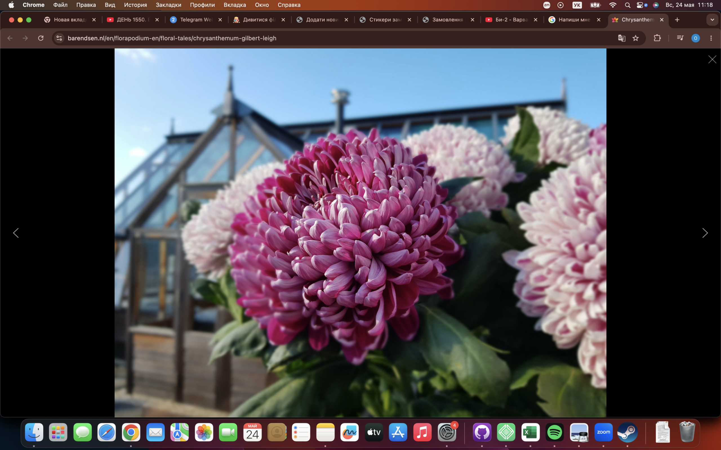Image resolution: width=721 pixels, height=450 pixels.
Task: Open the Закладки menu
Action: click(x=168, y=5)
